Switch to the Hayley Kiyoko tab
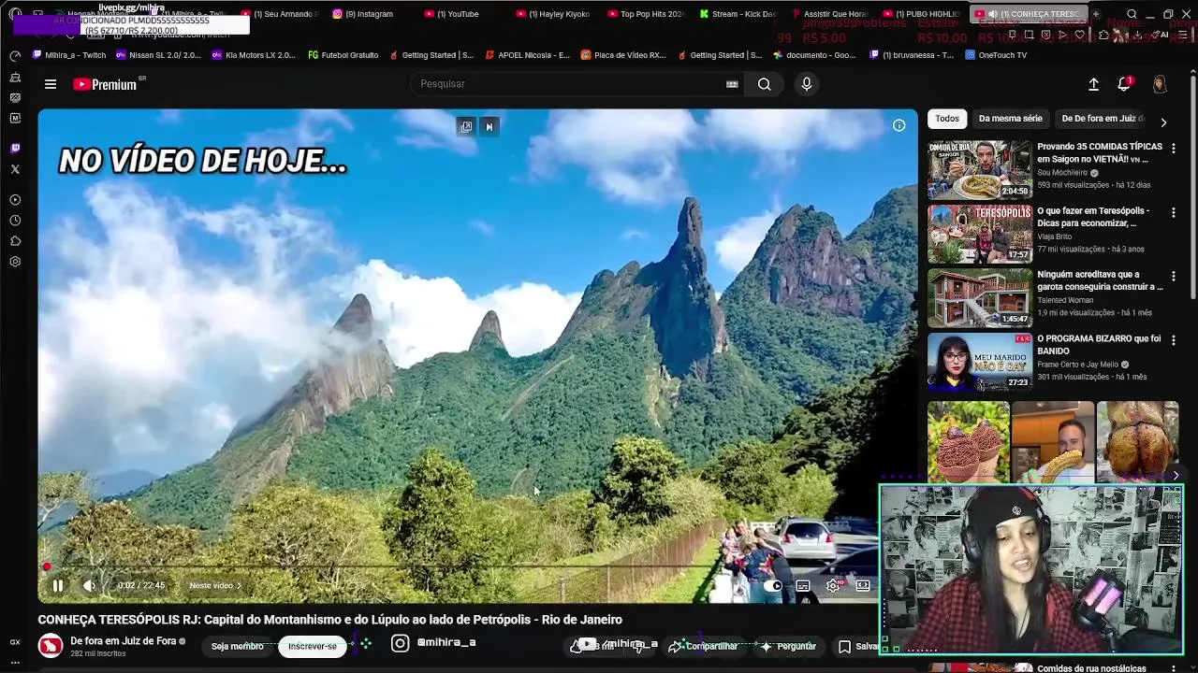The width and height of the screenshot is (1198, 673). click(552, 14)
